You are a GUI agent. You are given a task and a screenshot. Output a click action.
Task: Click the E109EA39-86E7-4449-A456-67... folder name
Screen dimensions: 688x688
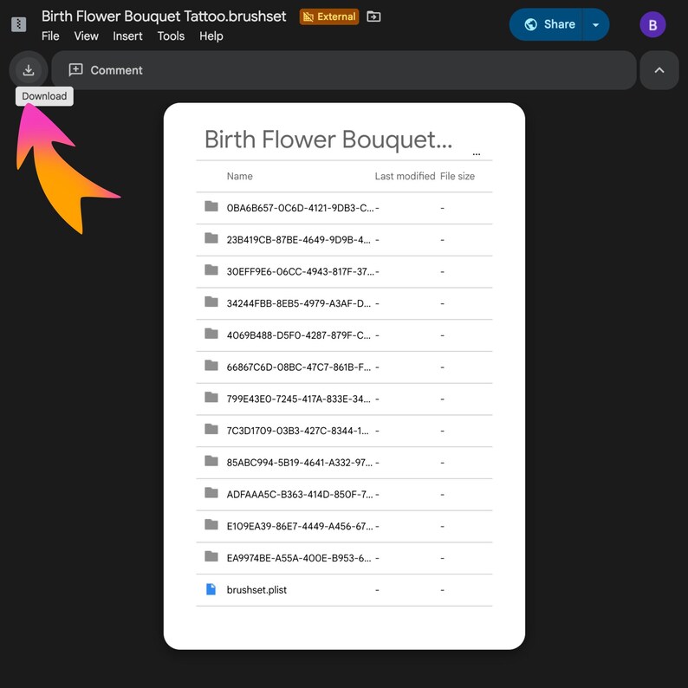(300, 527)
